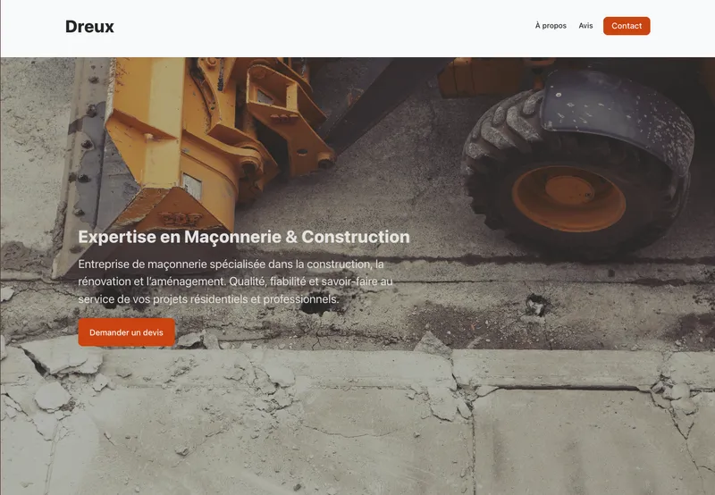Open the À propos page
Screen dimensions: 715x495
pyautogui.click(x=551, y=26)
